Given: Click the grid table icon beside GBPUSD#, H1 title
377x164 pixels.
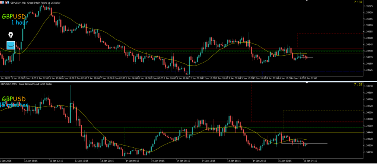Looking at the screenshot, I should click(x=2, y=3).
